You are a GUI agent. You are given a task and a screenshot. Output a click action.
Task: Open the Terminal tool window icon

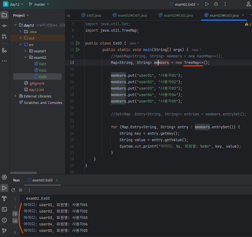click(x=4, y=209)
